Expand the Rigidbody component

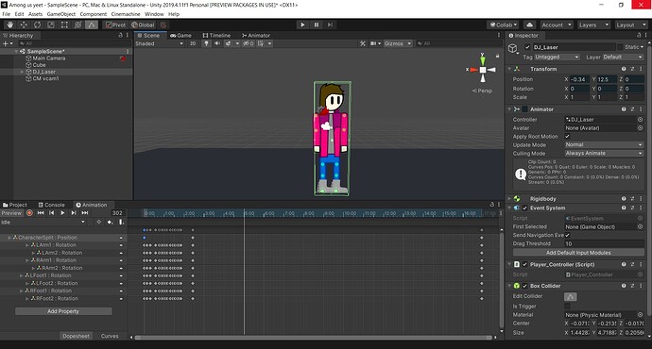[x=509, y=199]
